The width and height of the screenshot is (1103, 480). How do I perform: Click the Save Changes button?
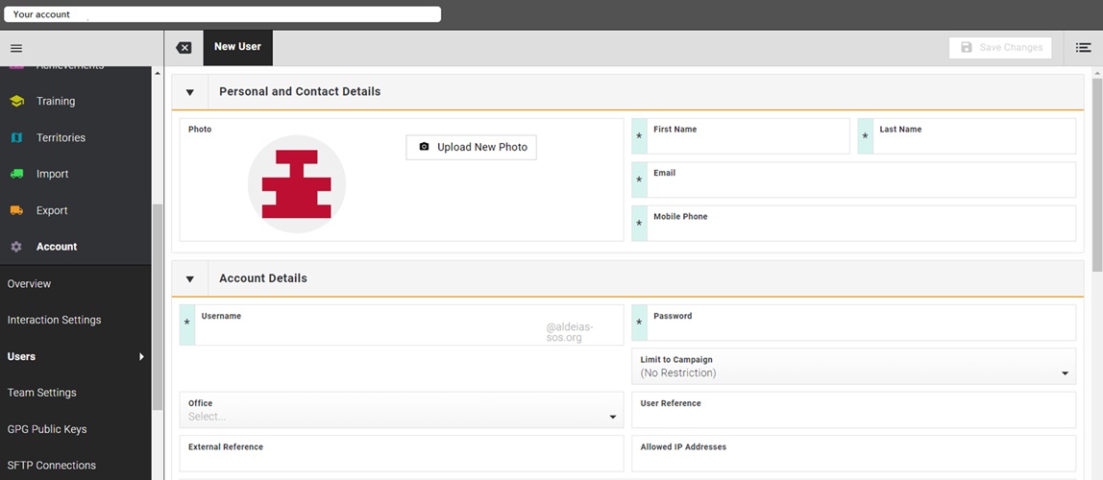[1000, 47]
